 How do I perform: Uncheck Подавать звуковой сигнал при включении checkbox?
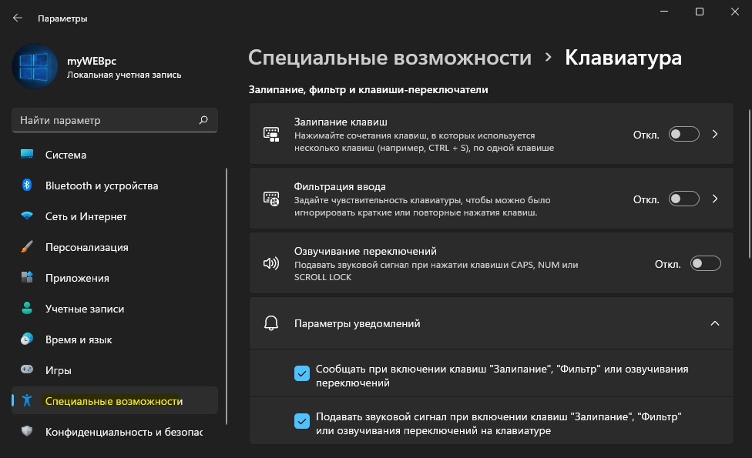click(302, 421)
